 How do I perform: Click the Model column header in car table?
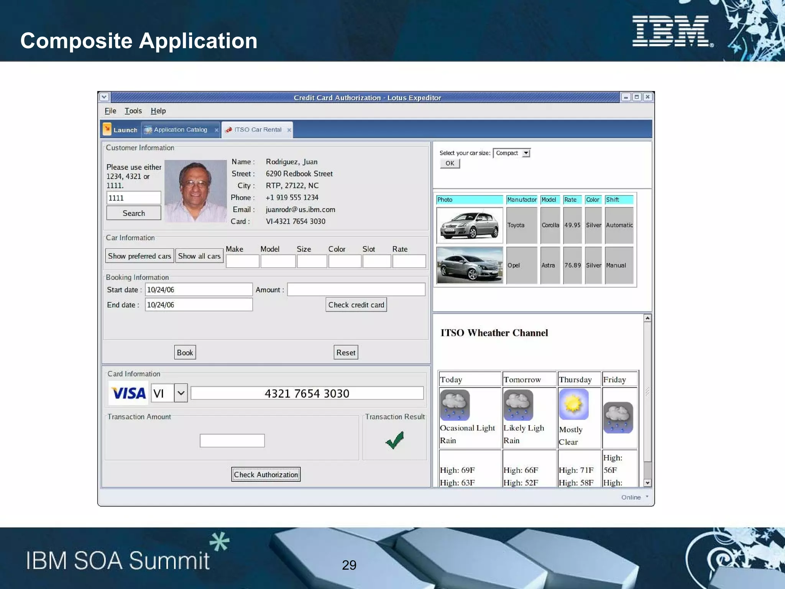(550, 200)
